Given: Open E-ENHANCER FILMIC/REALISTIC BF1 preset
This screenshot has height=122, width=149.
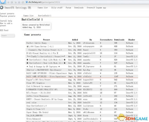Looking at the screenshot, I should pos(42,89).
